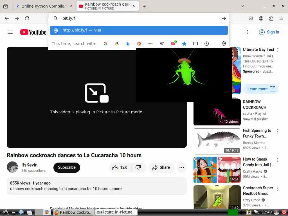The width and height of the screenshot is (288, 216).
Task: Dislike the video thumbs down
Action: click(138, 168)
